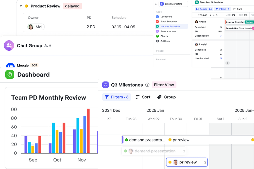Click the Group tag icon in Q3 Milestones
Screen dimensions: 254x169
159,97
